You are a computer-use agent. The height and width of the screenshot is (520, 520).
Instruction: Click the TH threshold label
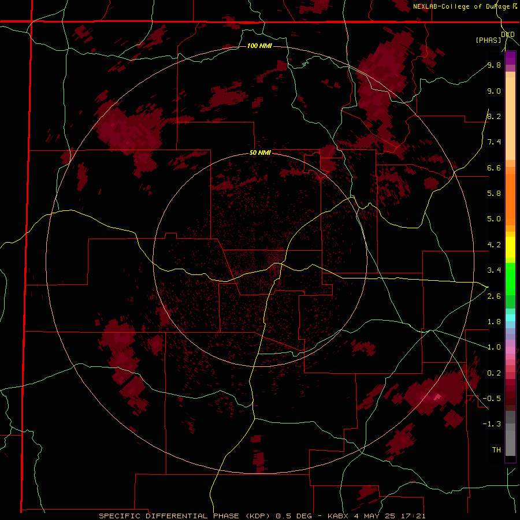pos(496,450)
